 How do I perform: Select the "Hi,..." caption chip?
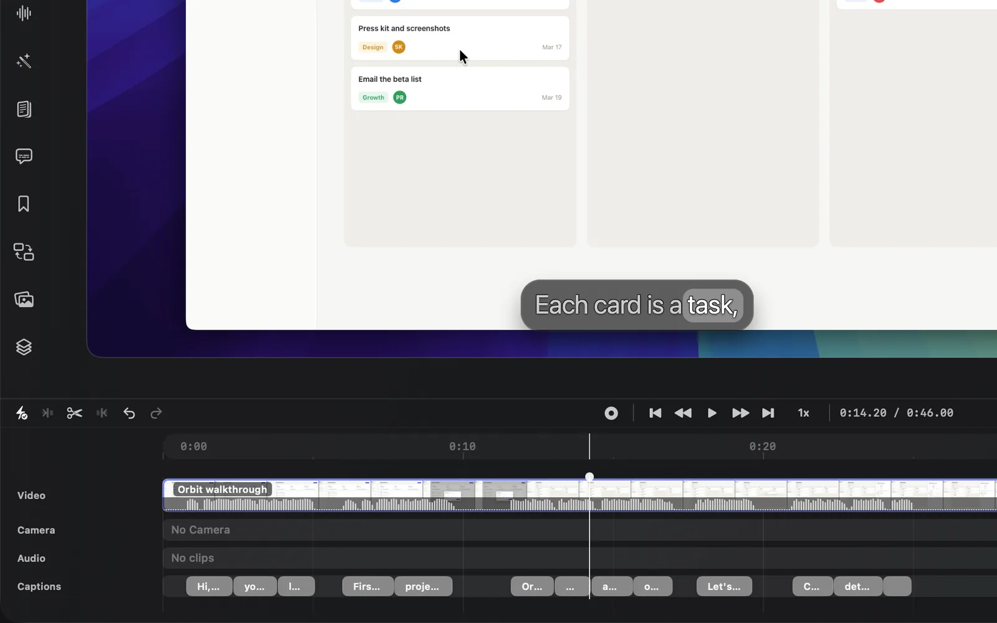(x=209, y=586)
